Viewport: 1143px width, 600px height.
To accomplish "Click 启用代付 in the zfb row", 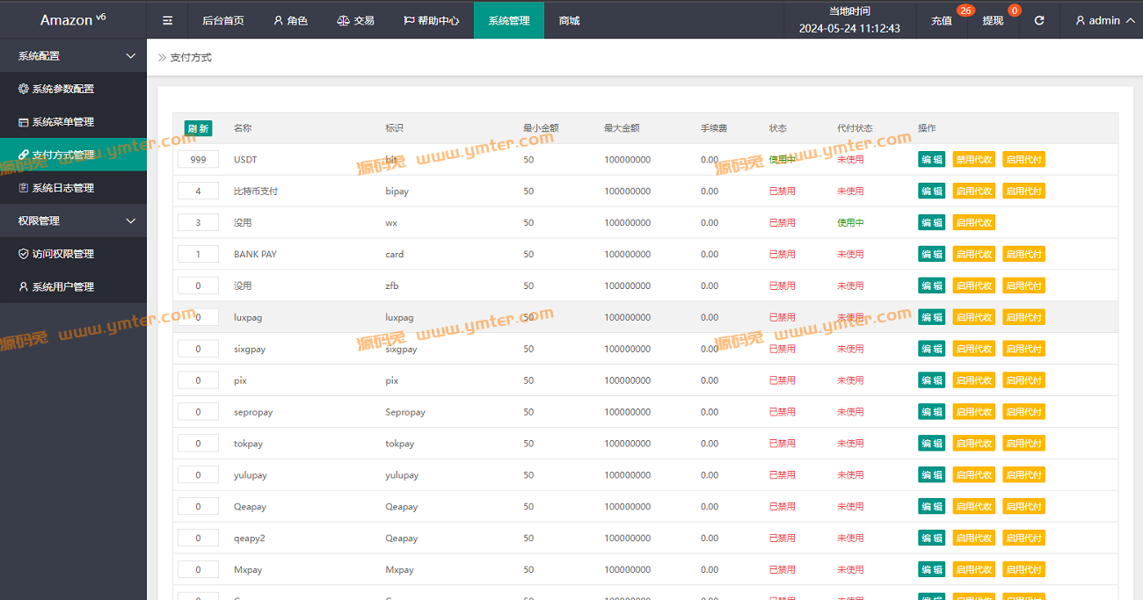I will pyautogui.click(x=1024, y=286).
